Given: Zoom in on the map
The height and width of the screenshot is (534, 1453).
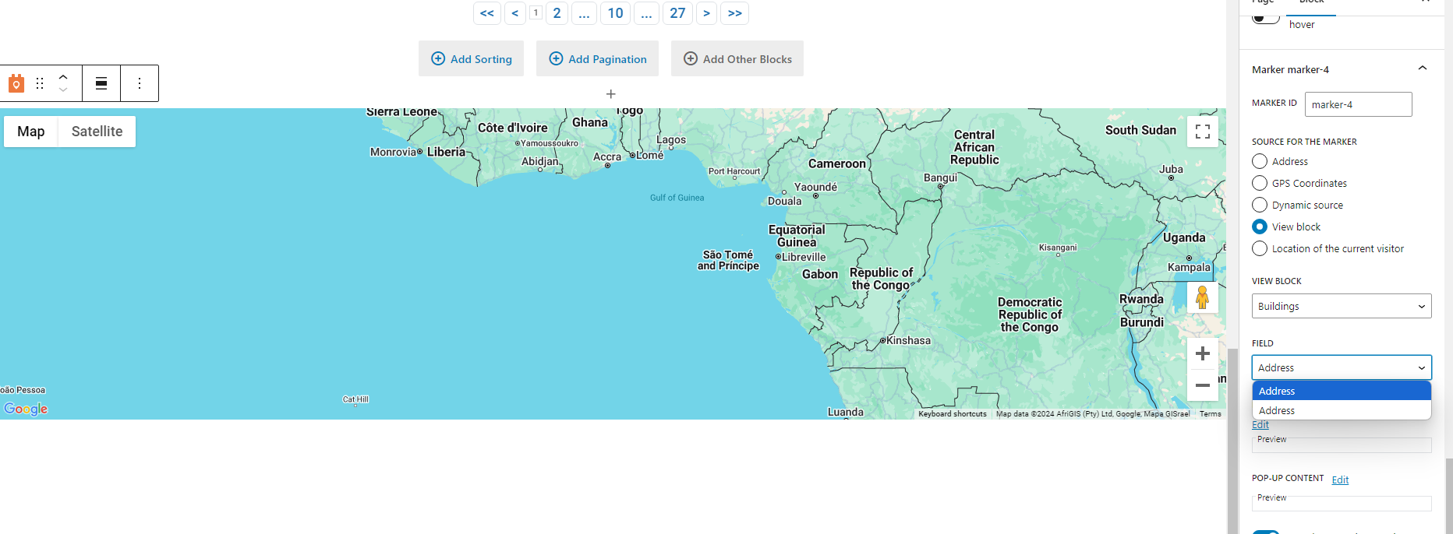Looking at the screenshot, I should [x=1203, y=353].
